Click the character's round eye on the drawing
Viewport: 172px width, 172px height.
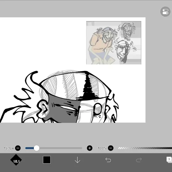[98, 109]
